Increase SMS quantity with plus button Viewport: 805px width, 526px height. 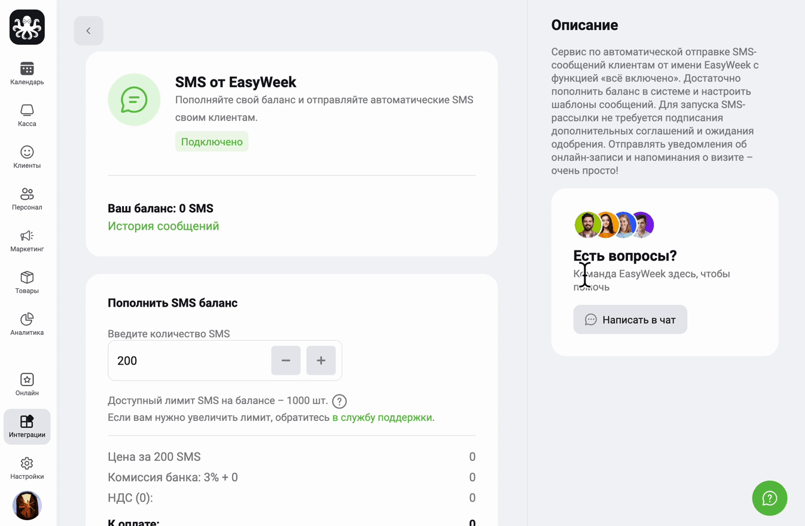pos(321,360)
